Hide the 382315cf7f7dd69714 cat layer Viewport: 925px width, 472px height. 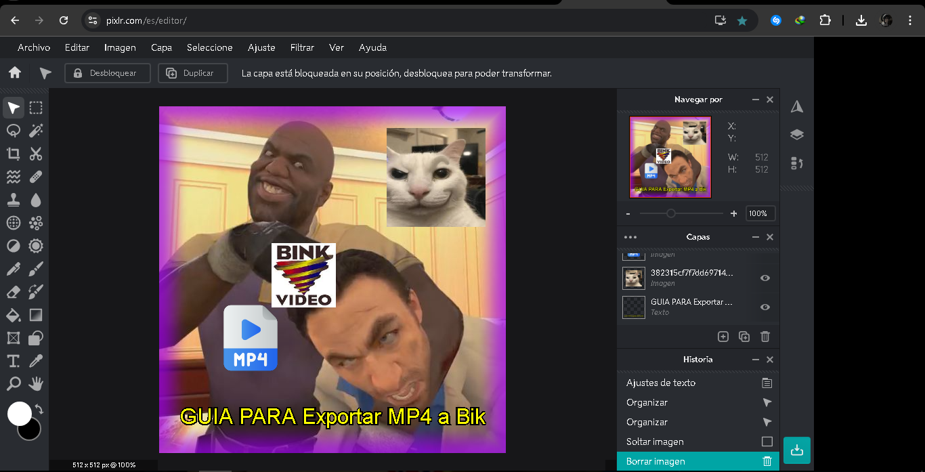[765, 278]
